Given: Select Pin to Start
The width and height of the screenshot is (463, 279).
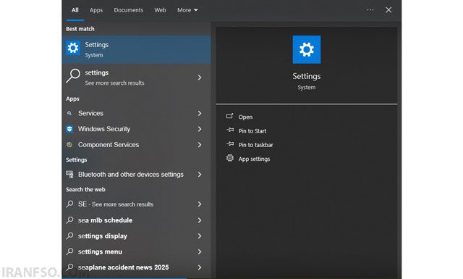Looking at the screenshot, I should [x=252, y=130].
